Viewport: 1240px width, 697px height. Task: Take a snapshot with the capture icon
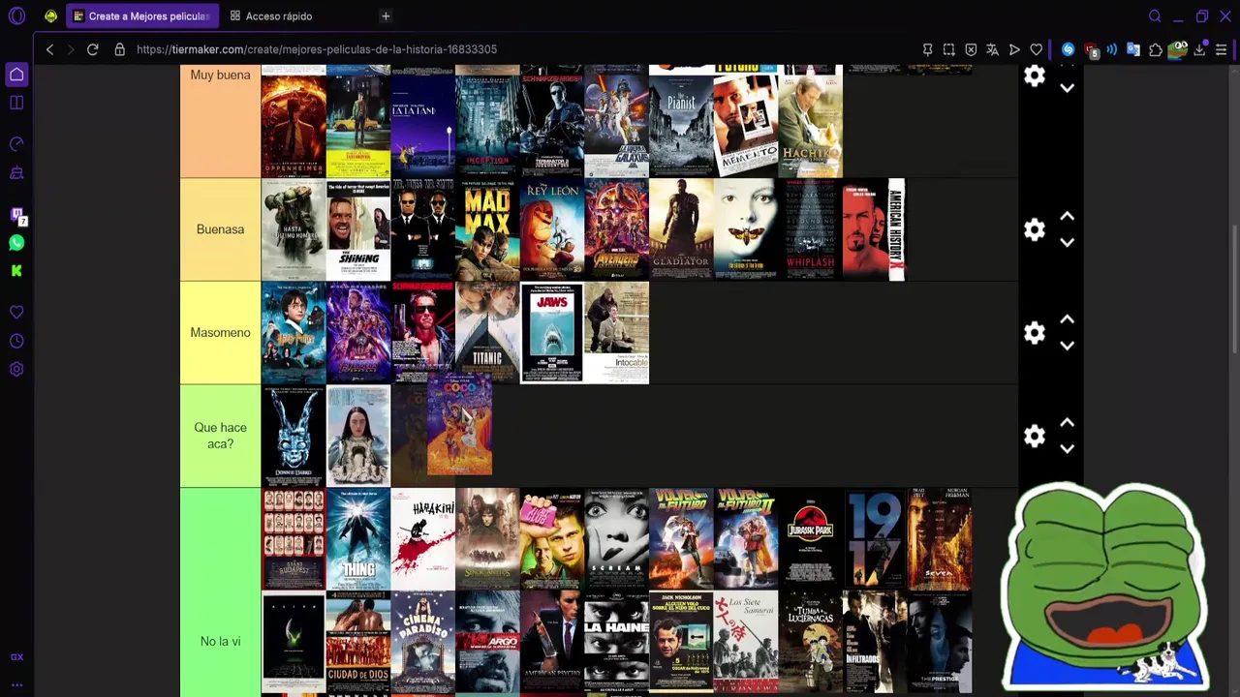pyautogui.click(x=949, y=49)
